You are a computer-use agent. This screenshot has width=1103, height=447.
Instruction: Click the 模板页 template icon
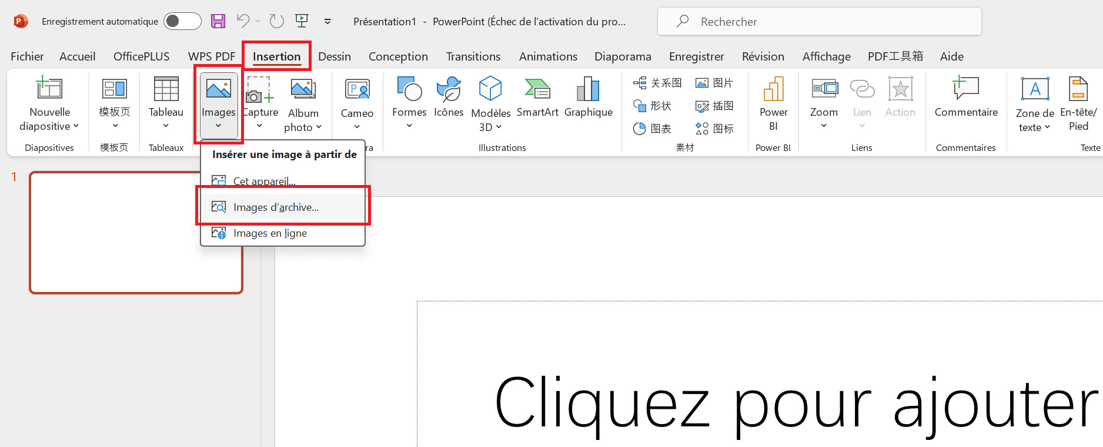click(115, 89)
